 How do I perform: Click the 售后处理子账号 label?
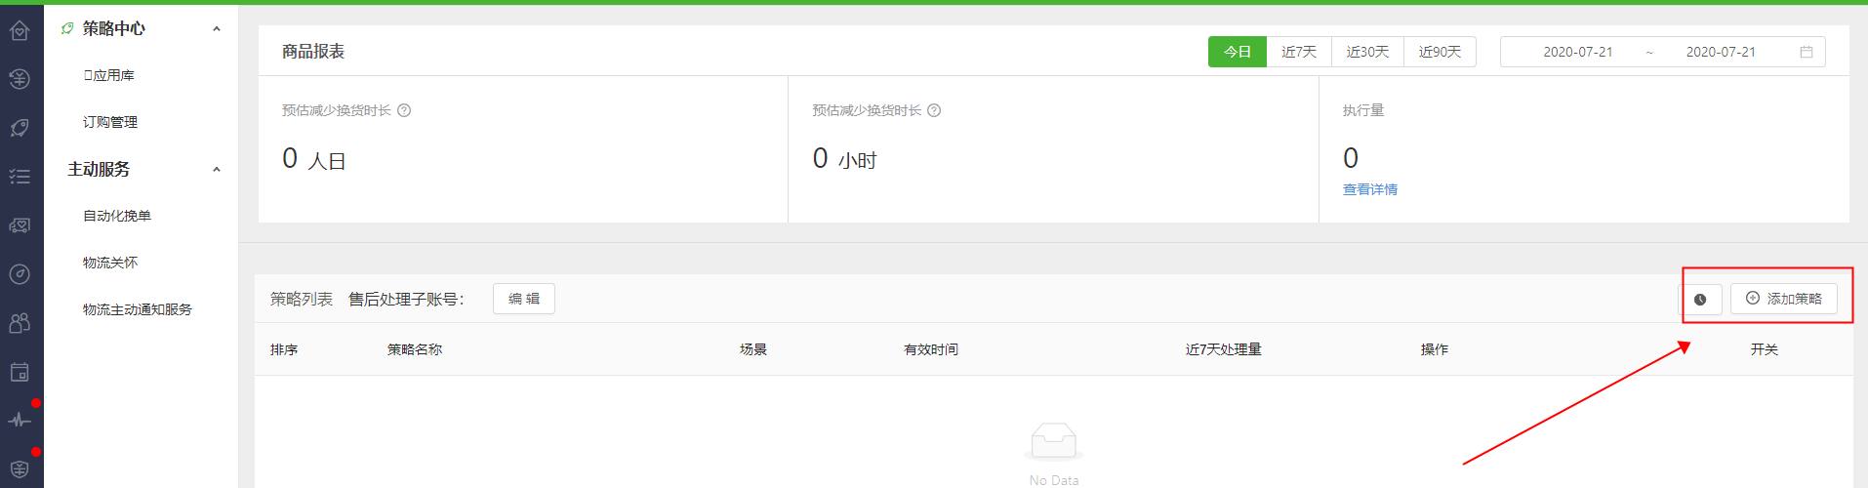pyautogui.click(x=406, y=300)
